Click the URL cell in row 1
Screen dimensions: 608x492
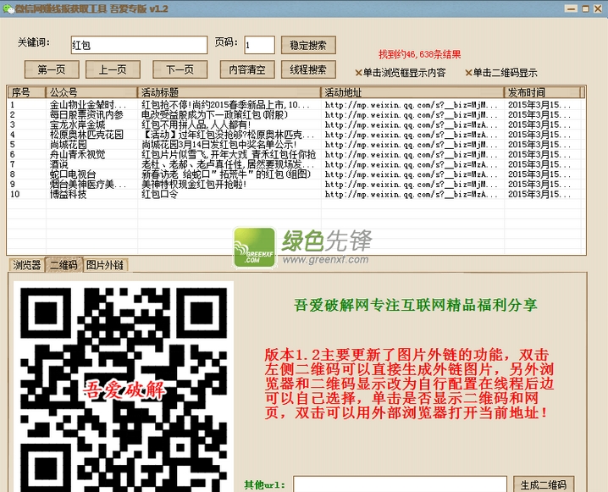click(x=411, y=105)
